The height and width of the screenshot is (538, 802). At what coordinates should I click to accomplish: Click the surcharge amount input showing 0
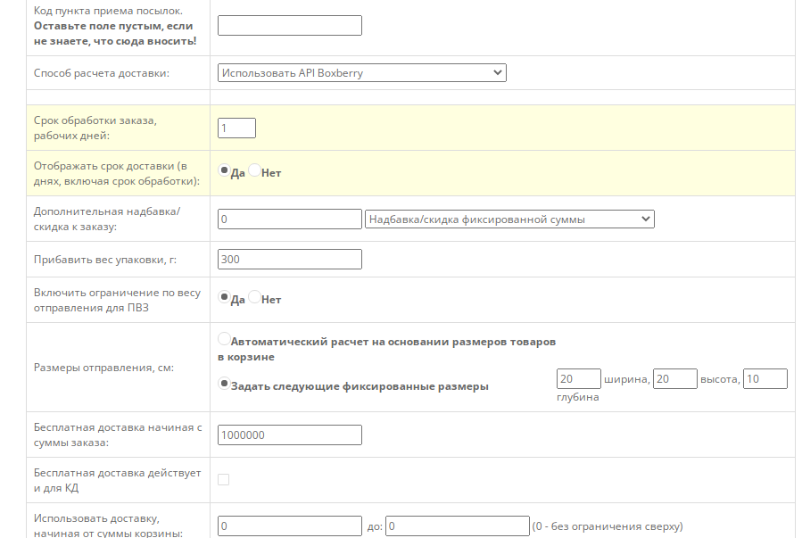click(289, 219)
